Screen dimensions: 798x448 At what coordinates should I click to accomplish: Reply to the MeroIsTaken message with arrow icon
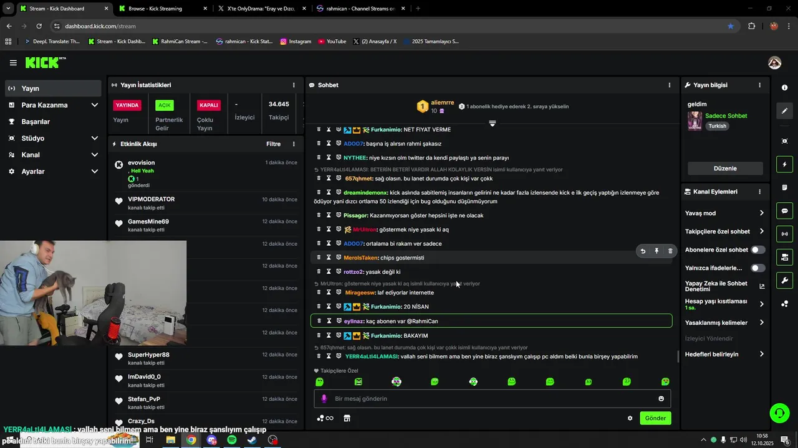click(x=643, y=251)
